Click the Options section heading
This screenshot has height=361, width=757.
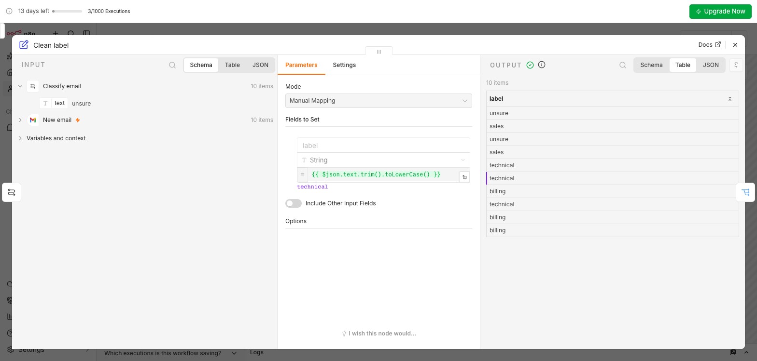pyautogui.click(x=296, y=221)
